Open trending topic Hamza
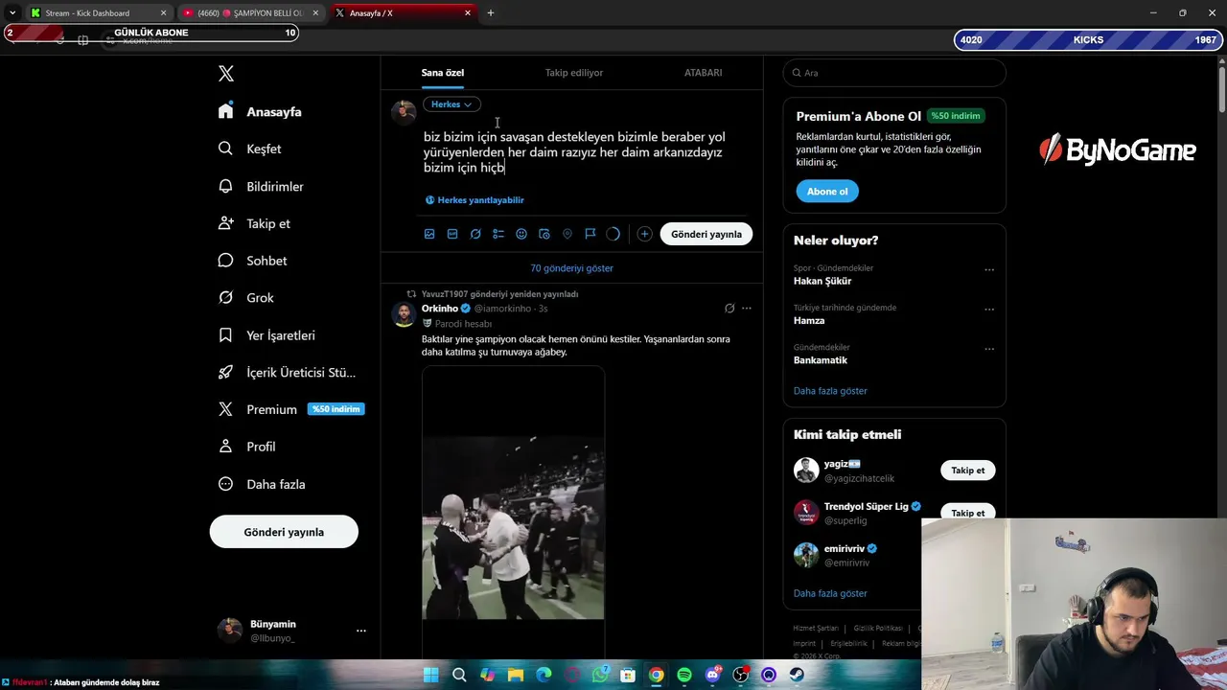1227x690 pixels. tap(809, 320)
